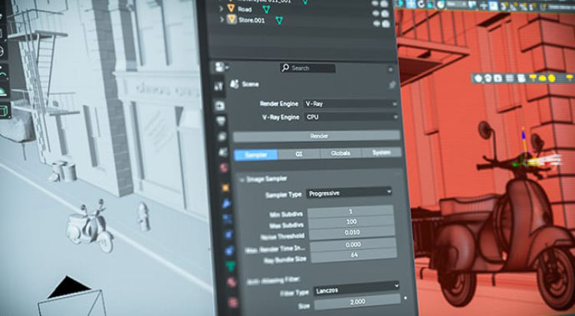The width and height of the screenshot is (575, 316).
Task: Switch to the Globals tab
Action: point(340,153)
